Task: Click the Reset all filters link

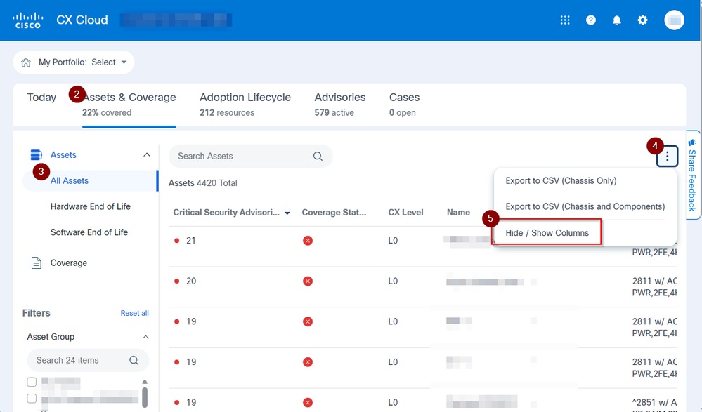Action: click(134, 313)
